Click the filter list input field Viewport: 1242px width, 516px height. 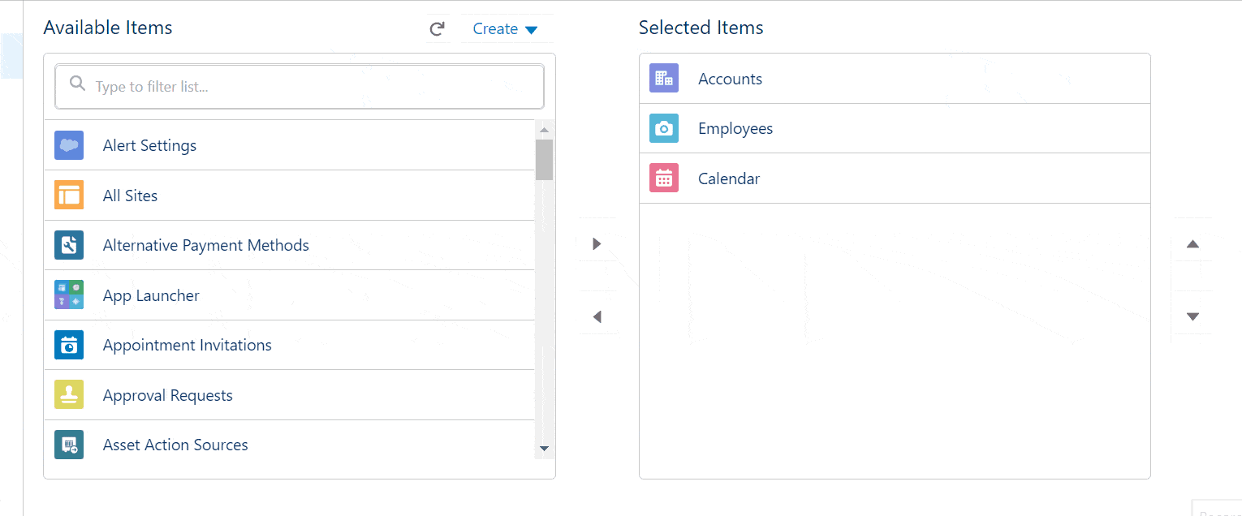click(299, 85)
